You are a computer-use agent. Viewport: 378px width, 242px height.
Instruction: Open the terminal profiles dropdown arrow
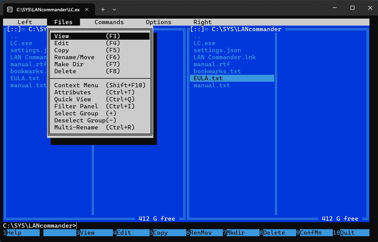pos(114,9)
